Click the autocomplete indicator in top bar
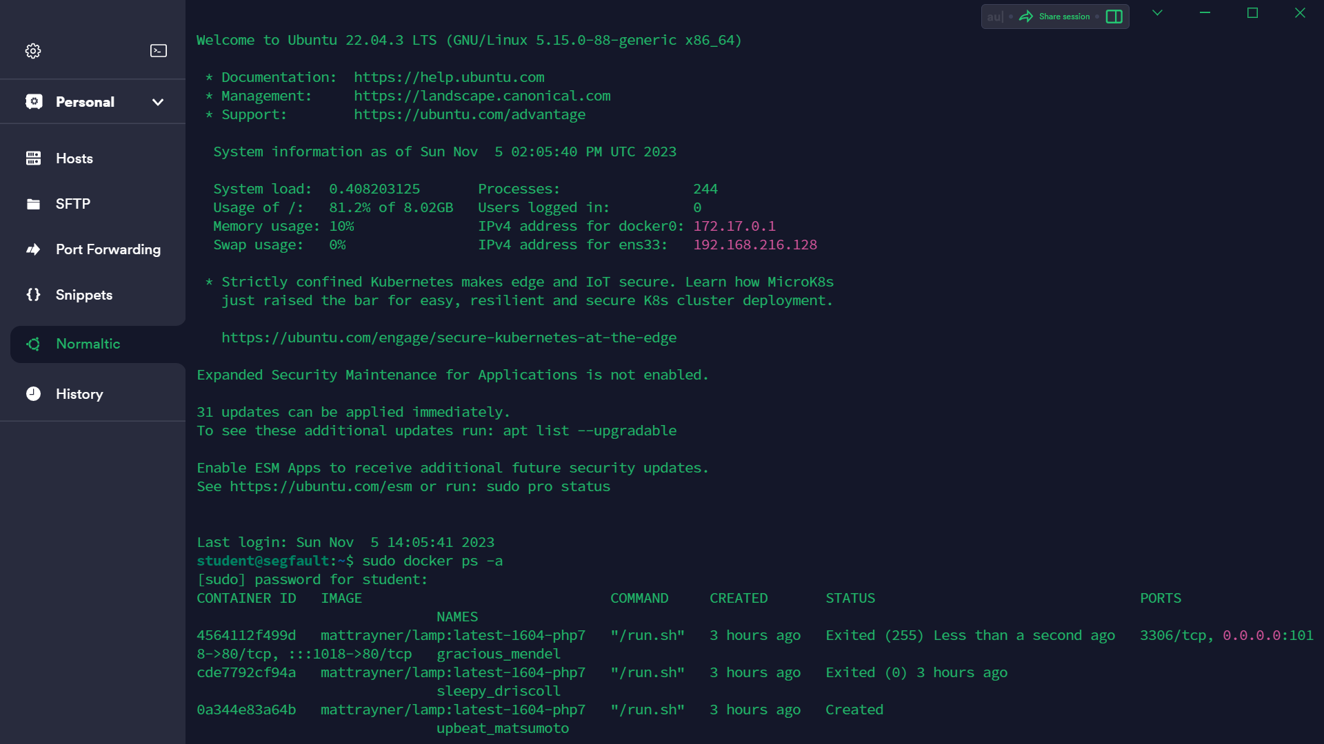The image size is (1324, 744). click(x=994, y=17)
